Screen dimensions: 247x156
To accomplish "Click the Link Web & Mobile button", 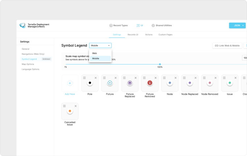I will (227, 46).
